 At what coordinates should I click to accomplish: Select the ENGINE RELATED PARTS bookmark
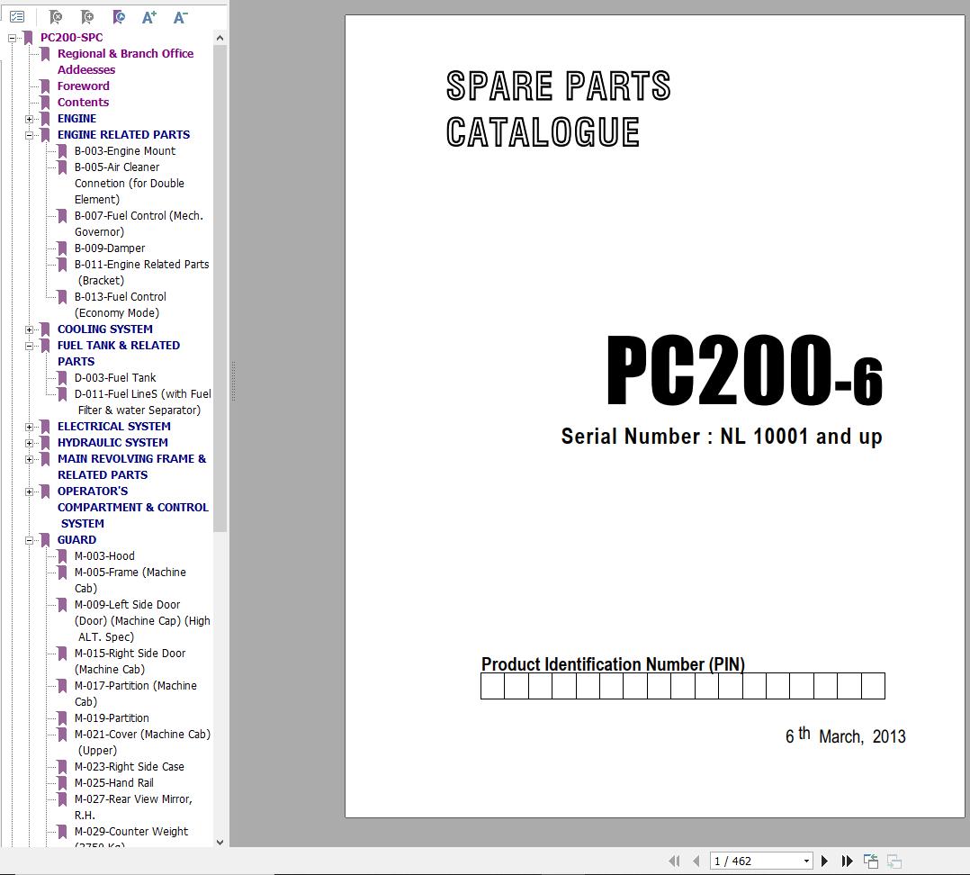[124, 134]
